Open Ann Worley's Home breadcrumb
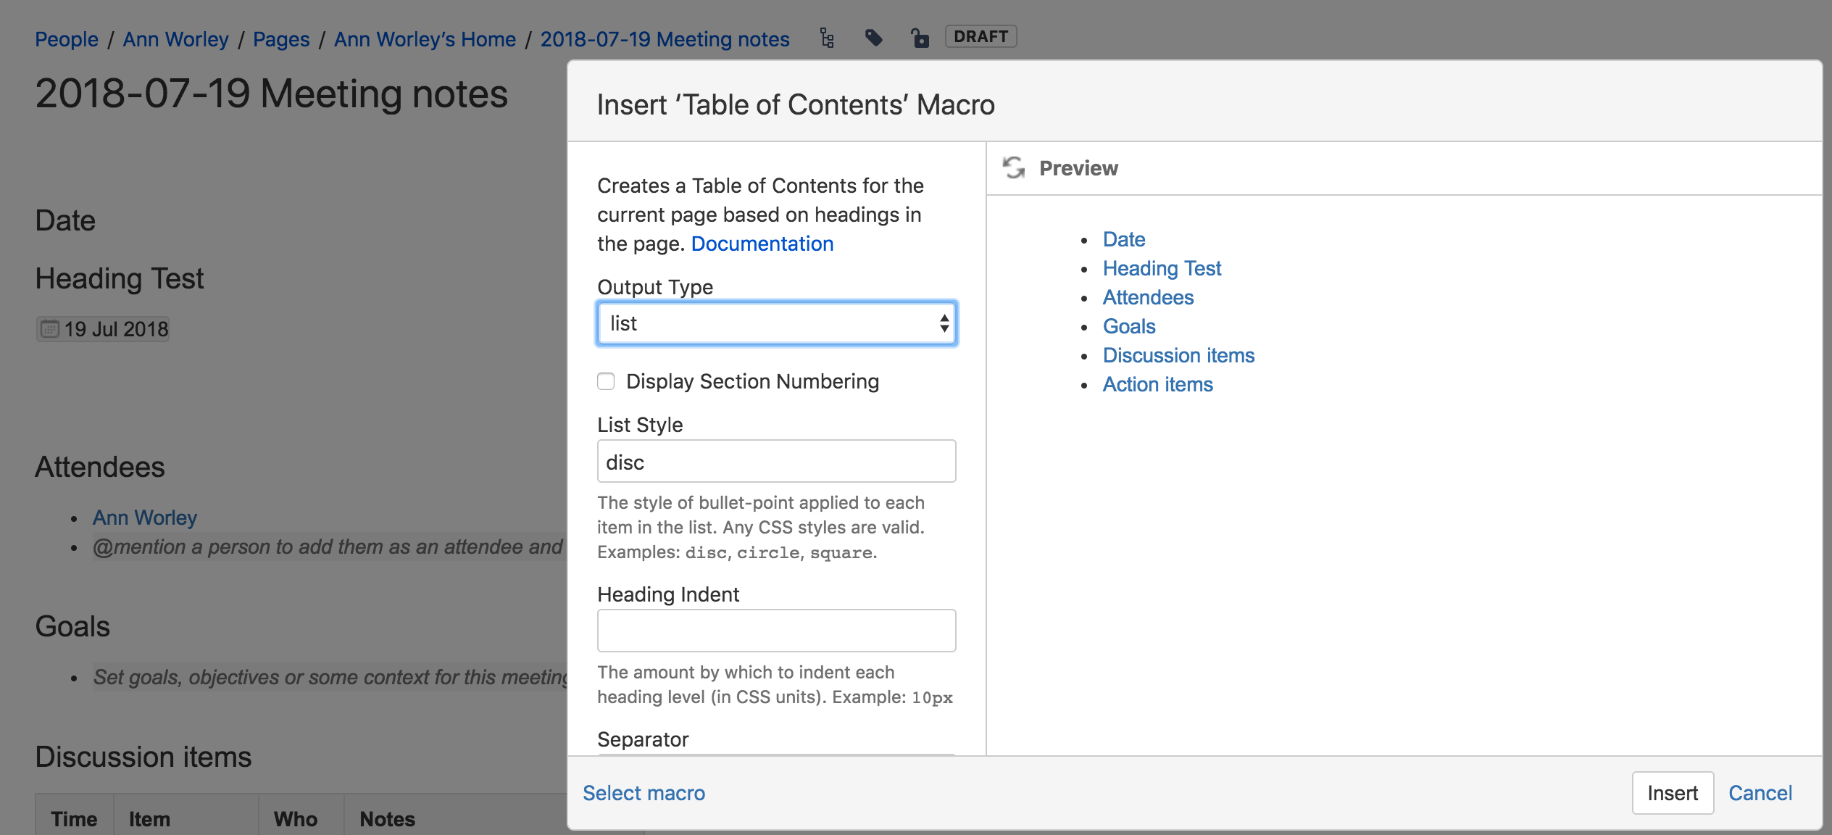This screenshot has height=835, width=1832. [424, 38]
